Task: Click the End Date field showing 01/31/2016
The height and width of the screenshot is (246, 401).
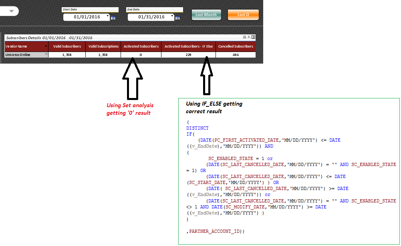Action: [151, 17]
